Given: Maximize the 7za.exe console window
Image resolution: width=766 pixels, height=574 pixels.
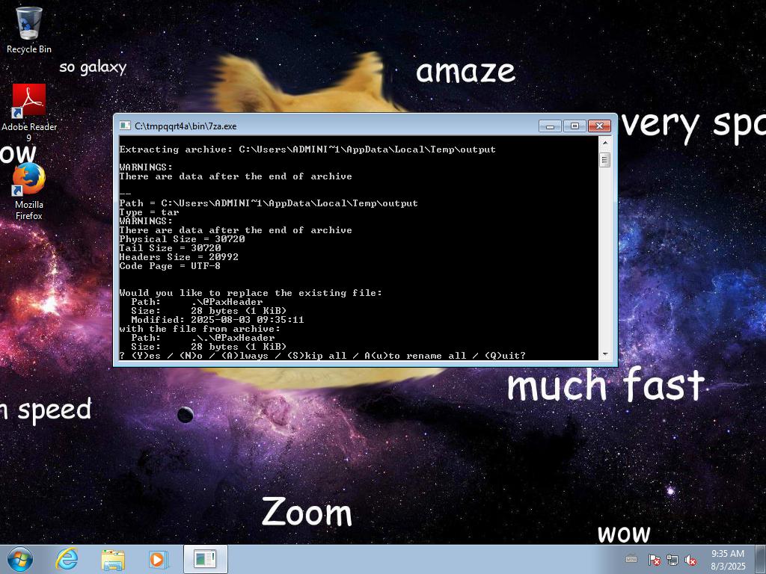Looking at the screenshot, I should pyautogui.click(x=574, y=126).
